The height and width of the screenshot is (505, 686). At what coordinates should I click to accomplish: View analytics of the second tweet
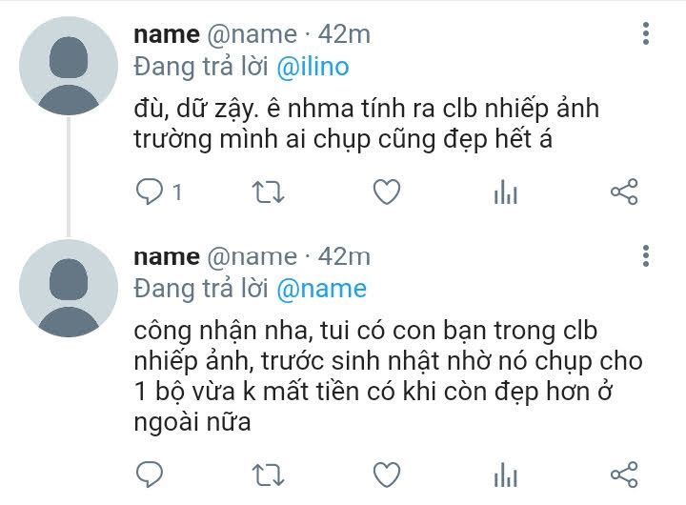505,475
